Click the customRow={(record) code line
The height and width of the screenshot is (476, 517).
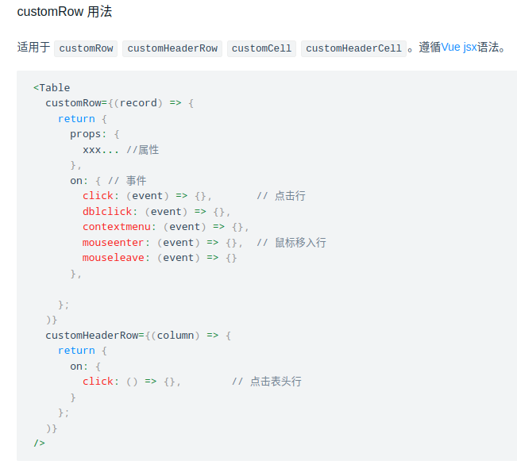119,103
